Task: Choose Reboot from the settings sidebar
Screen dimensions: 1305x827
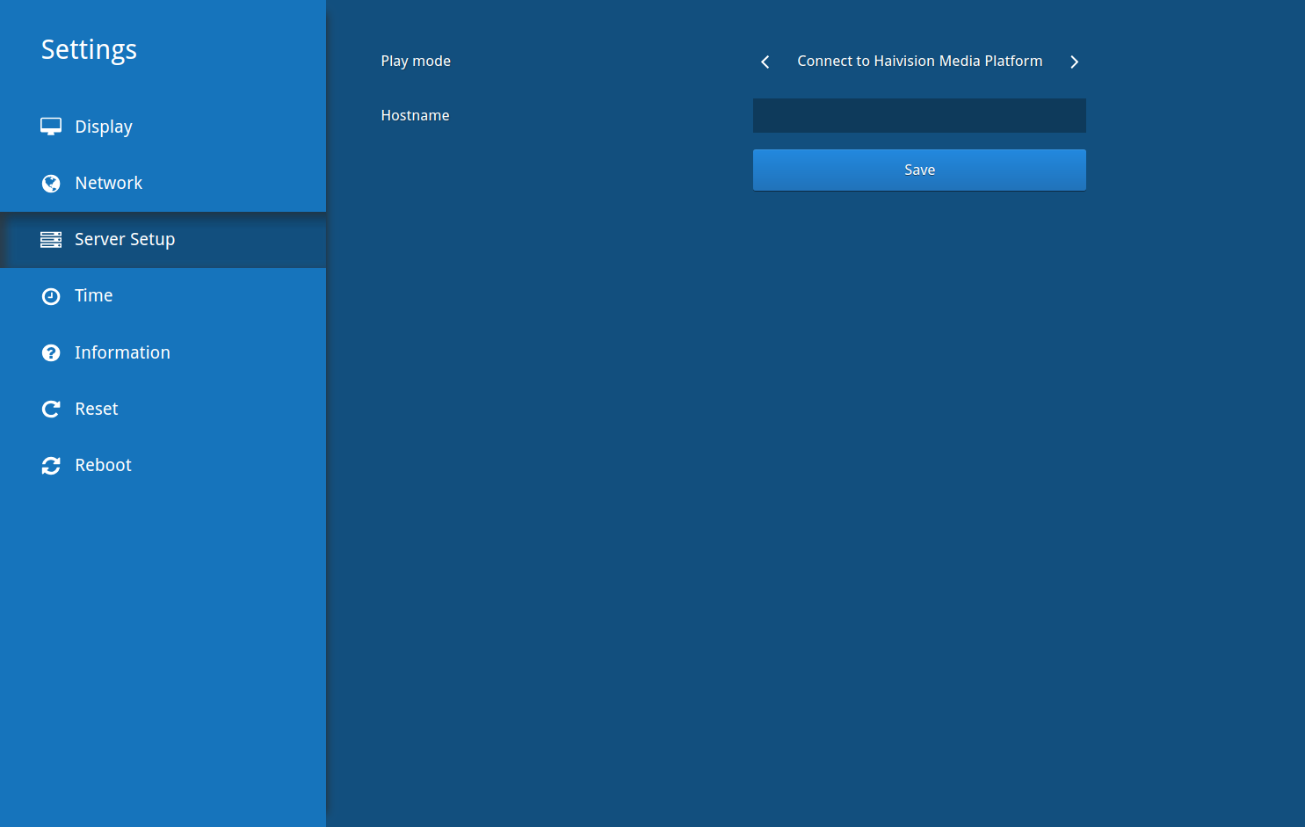Action: [103, 465]
